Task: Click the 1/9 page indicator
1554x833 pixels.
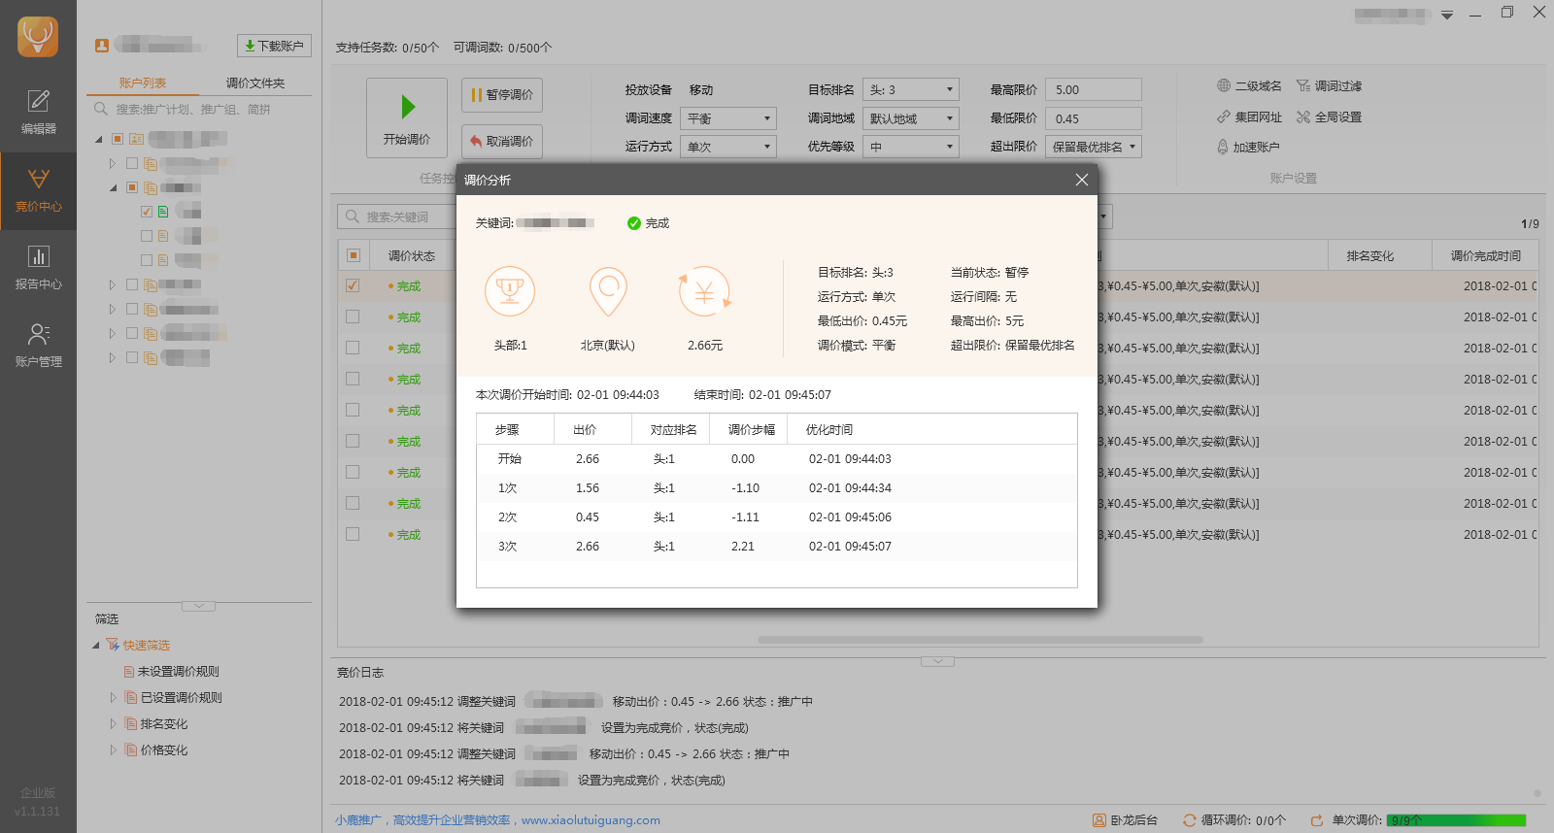Action: 1530,224
